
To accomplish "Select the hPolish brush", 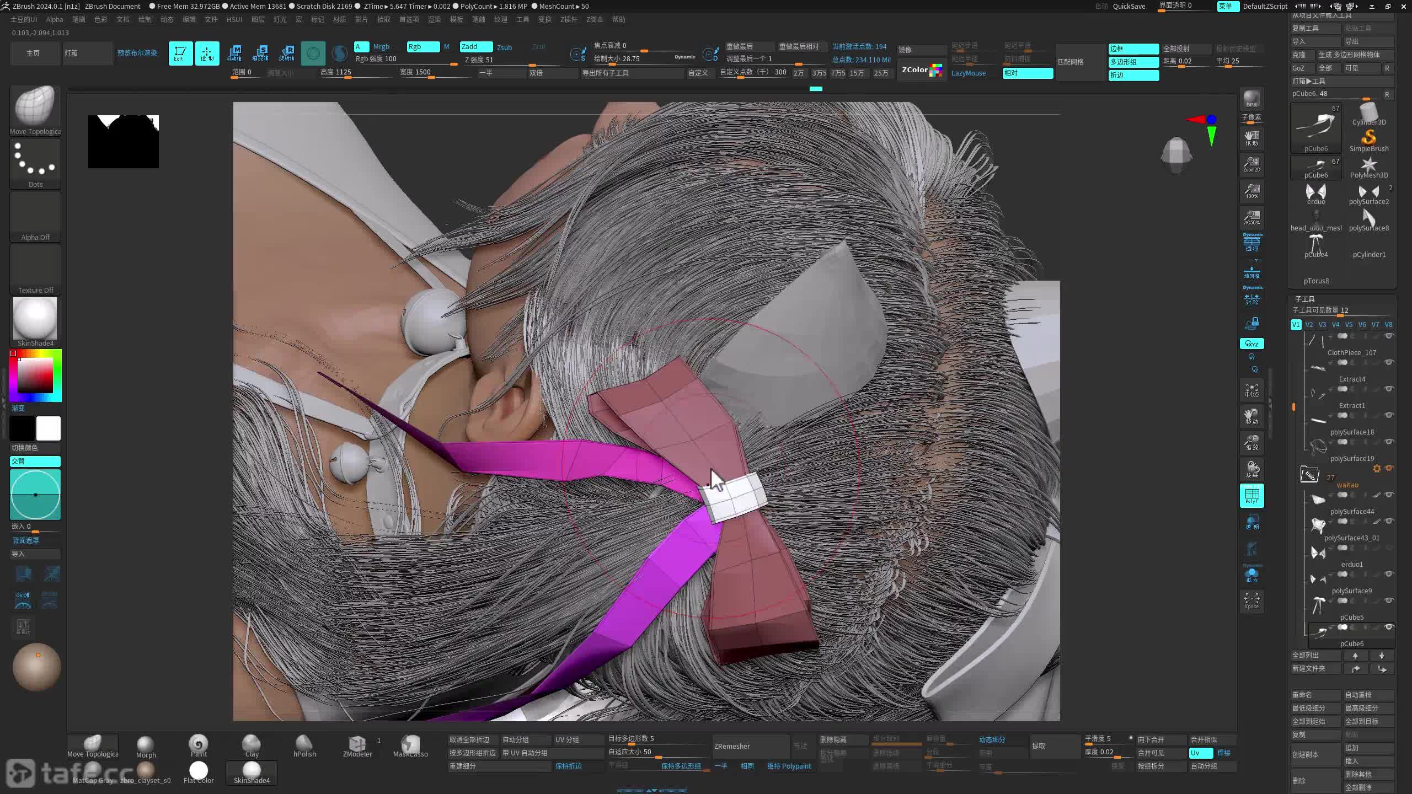I will pyautogui.click(x=304, y=746).
